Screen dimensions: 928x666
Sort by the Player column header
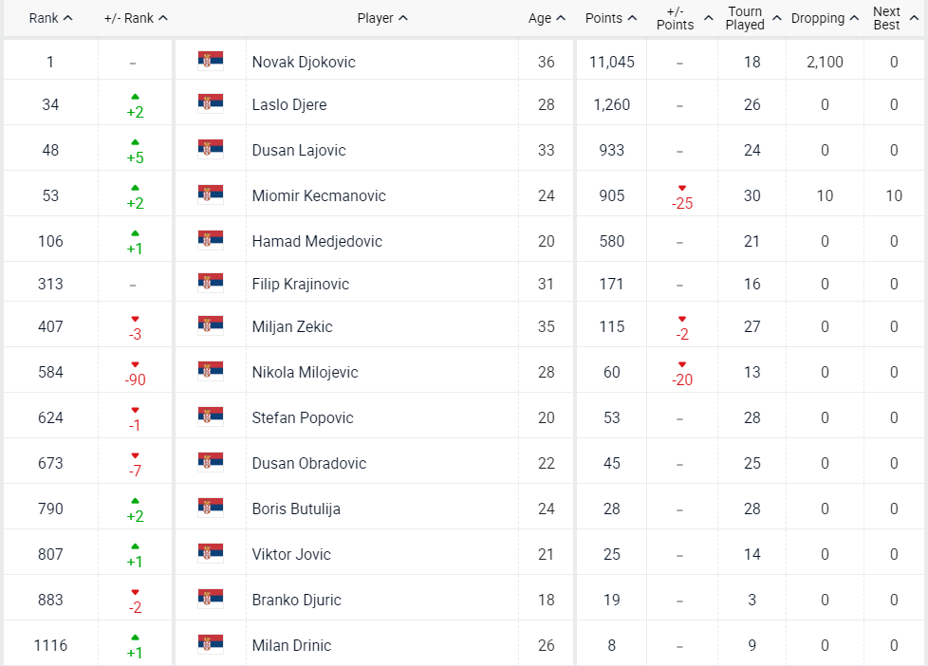pyautogui.click(x=382, y=18)
